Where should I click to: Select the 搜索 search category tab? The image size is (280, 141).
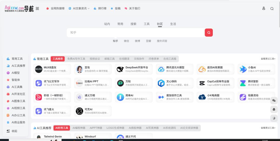134,24
